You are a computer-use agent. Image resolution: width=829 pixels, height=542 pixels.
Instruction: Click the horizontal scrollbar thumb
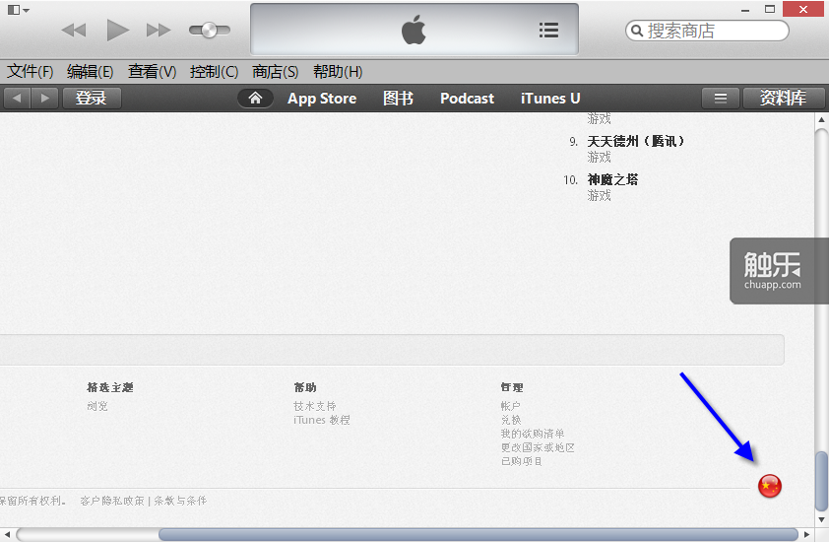pos(478,534)
